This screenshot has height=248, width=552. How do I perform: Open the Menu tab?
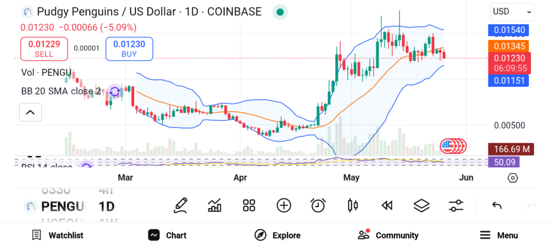[499, 235]
